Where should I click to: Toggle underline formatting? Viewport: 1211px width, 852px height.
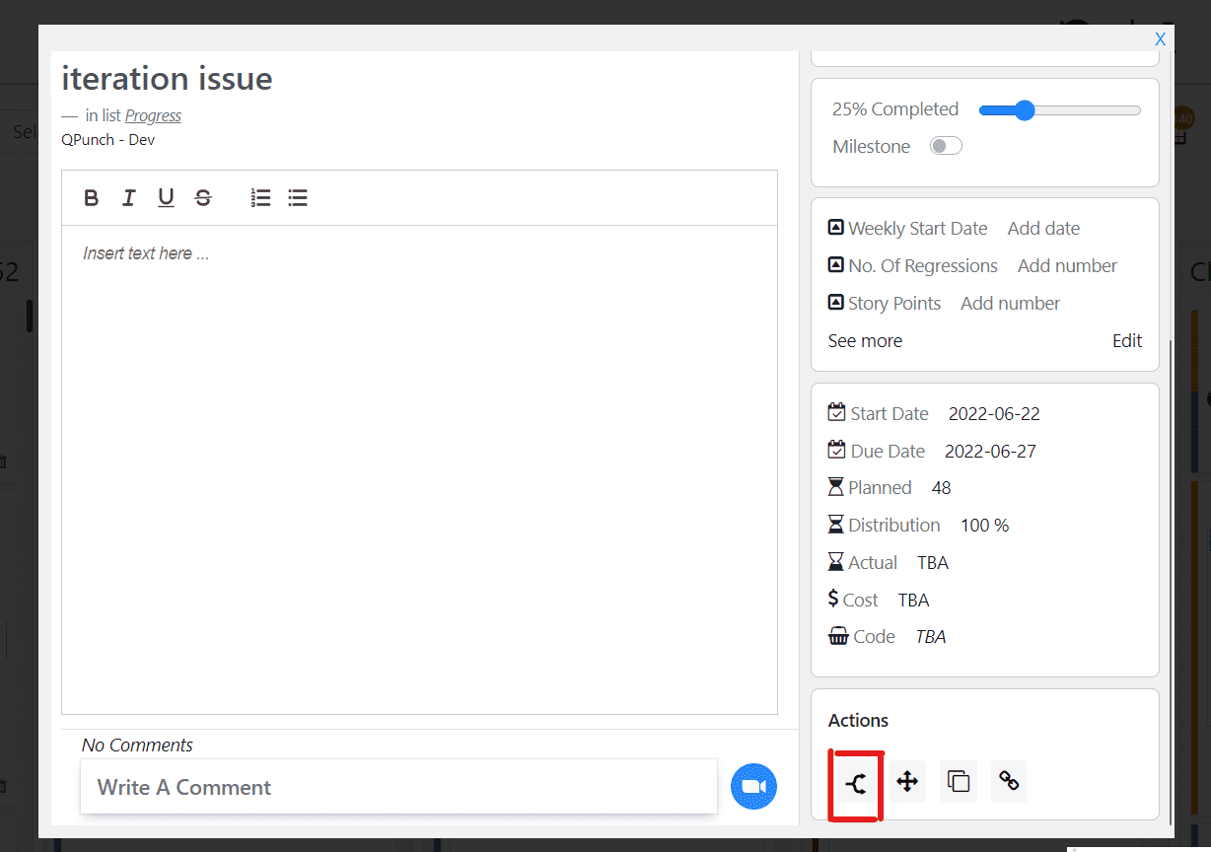166,198
